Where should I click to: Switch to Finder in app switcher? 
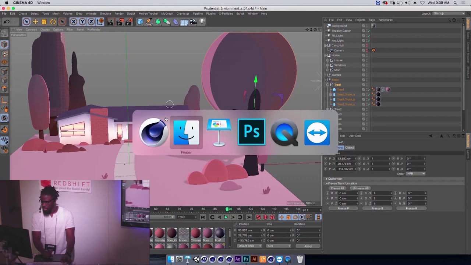(186, 132)
